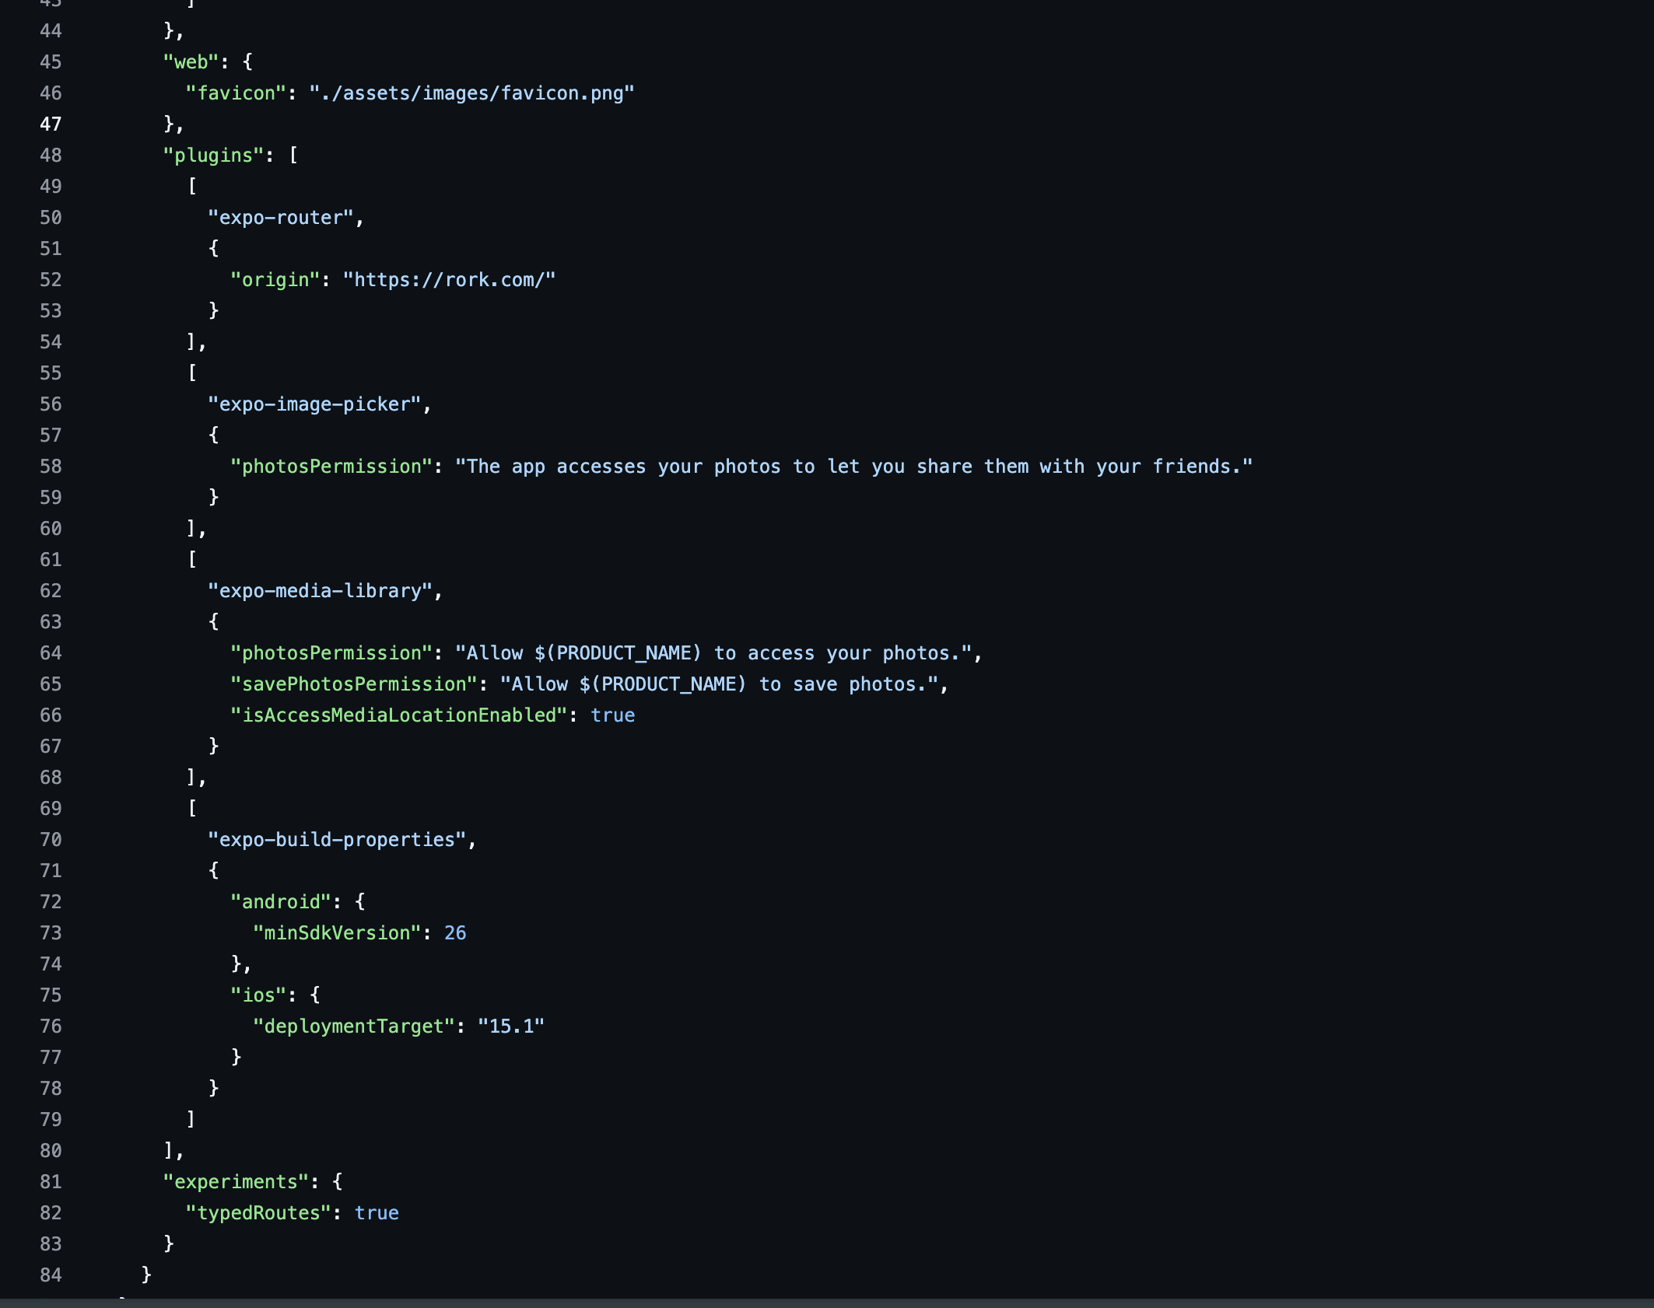Click the "android" key on line 72

pos(280,901)
